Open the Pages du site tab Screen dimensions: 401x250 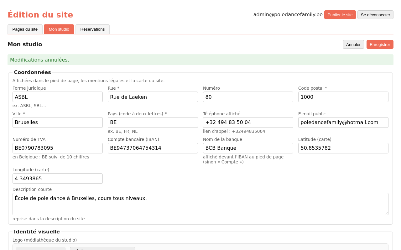tap(25, 29)
